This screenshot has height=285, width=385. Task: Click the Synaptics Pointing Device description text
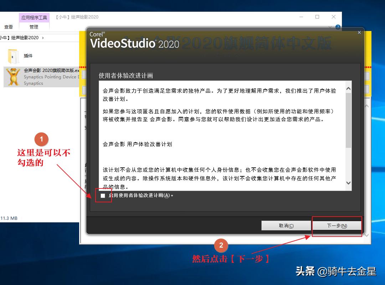pyautogui.click(x=52, y=77)
